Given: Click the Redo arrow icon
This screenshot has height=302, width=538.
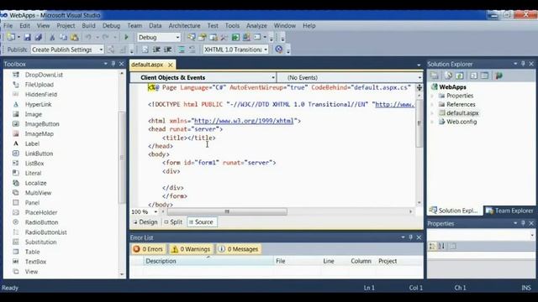Looking at the screenshot, I should pyautogui.click(x=106, y=37).
